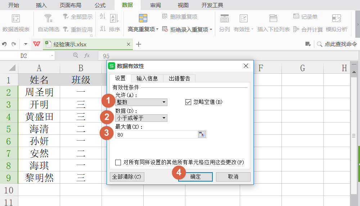Click the 确定 (OK) button
The width and height of the screenshot is (360, 206).
point(195,177)
